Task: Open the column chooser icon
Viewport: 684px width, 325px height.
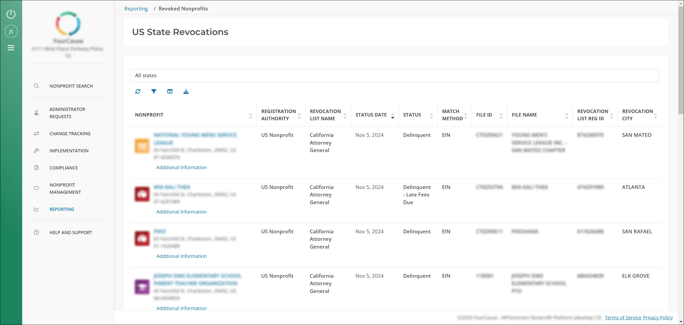Action: 170,91
